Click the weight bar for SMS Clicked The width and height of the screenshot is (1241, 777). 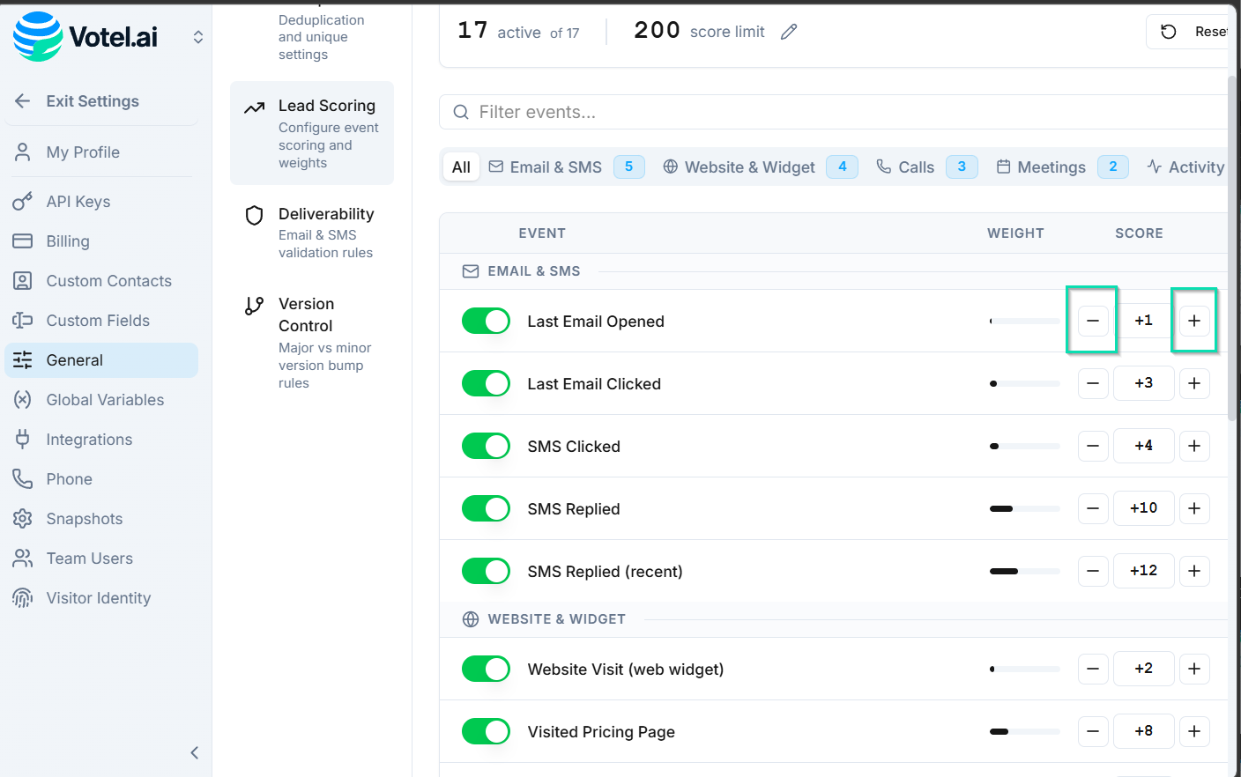tap(1024, 446)
